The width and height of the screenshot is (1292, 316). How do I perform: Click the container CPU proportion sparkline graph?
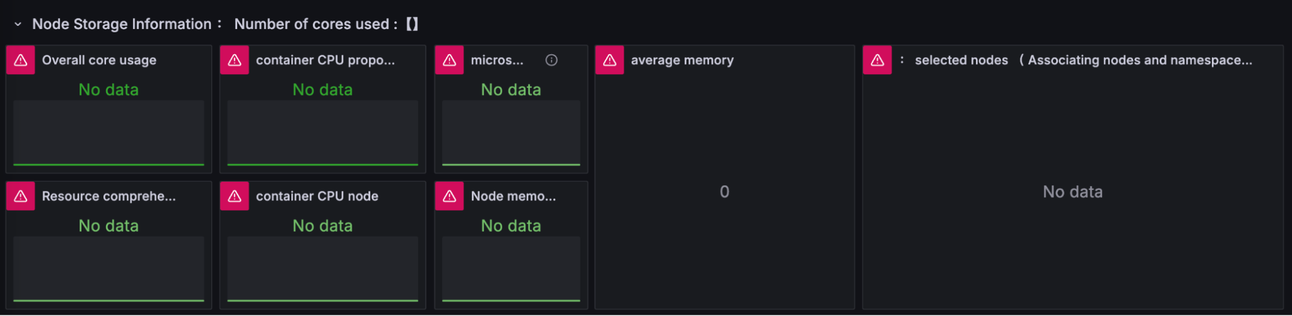323,132
